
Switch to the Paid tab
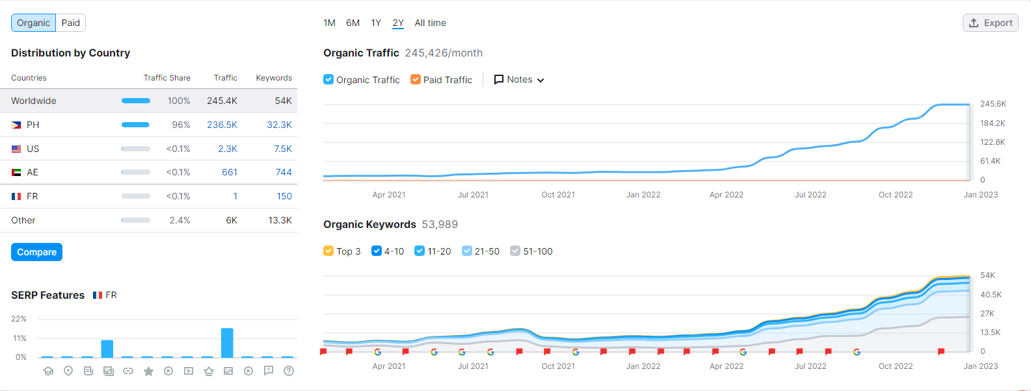[x=71, y=23]
